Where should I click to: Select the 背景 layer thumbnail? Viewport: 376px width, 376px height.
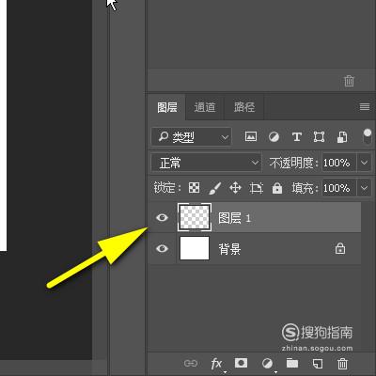tap(195, 248)
